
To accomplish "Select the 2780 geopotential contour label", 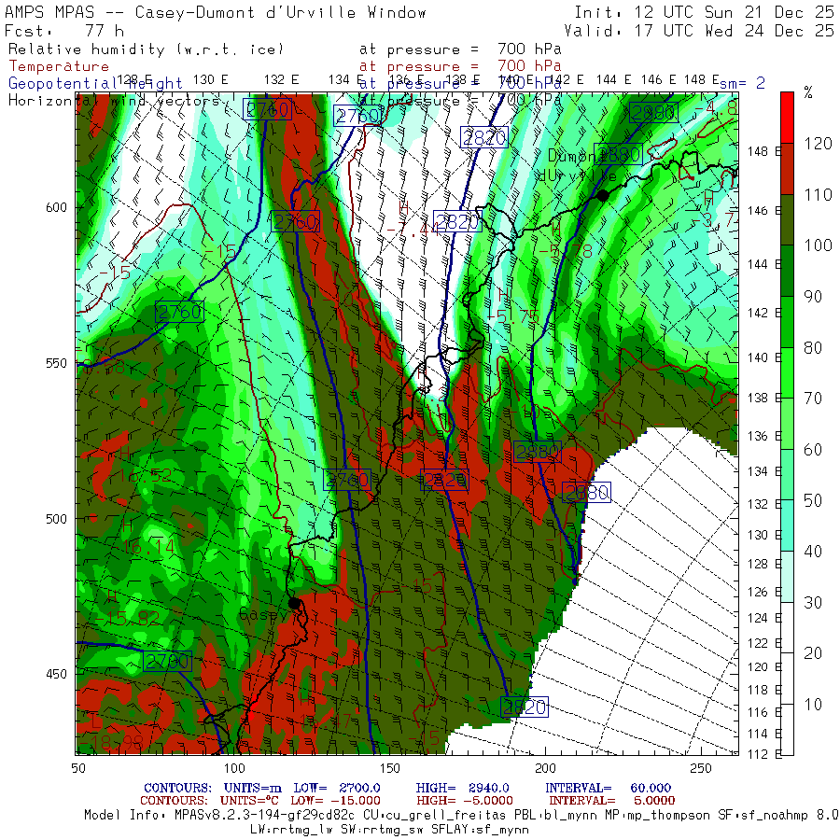I will tap(168, 662).
